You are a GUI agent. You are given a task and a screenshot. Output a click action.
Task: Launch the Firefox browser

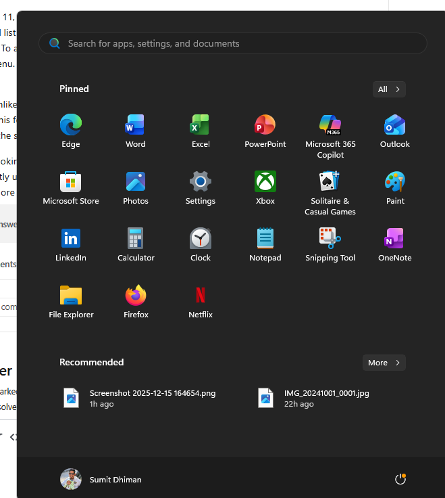click(136, 302)
